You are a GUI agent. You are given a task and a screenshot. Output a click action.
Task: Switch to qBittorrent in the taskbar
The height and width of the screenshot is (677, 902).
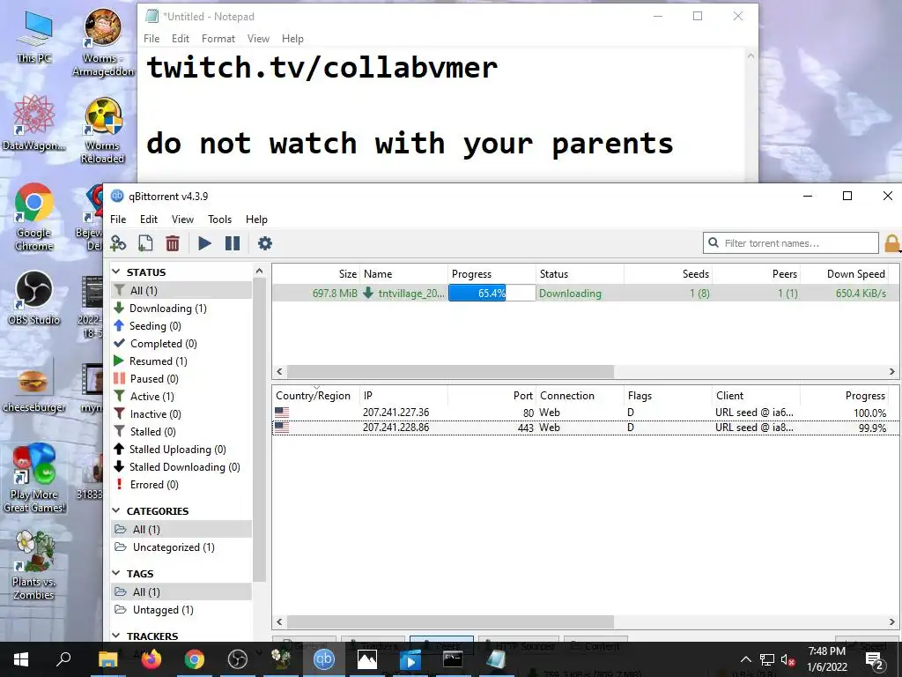[323, 659]
